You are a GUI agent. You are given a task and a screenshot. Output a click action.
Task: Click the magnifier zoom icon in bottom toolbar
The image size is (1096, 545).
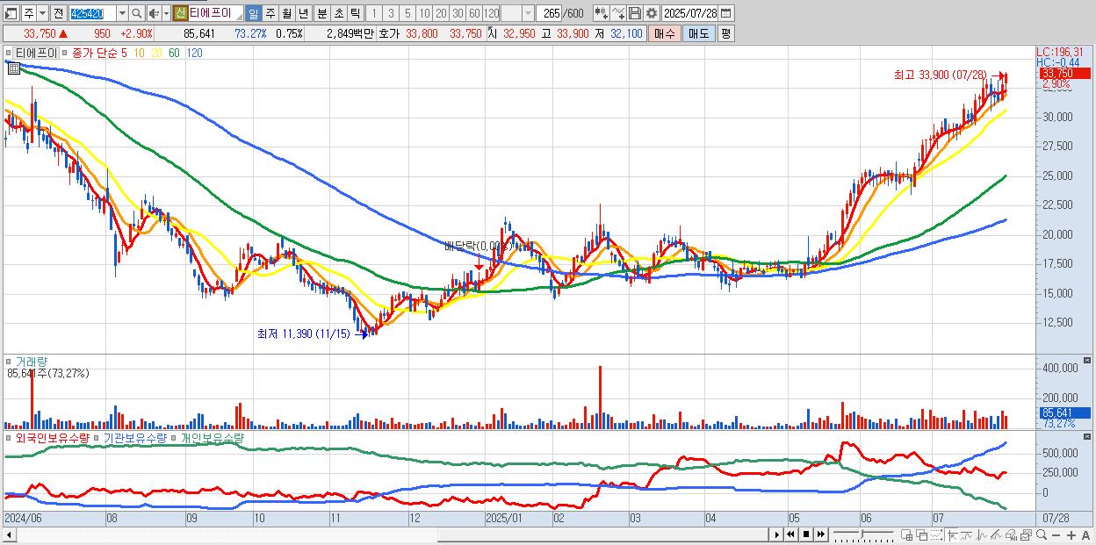1041,534
